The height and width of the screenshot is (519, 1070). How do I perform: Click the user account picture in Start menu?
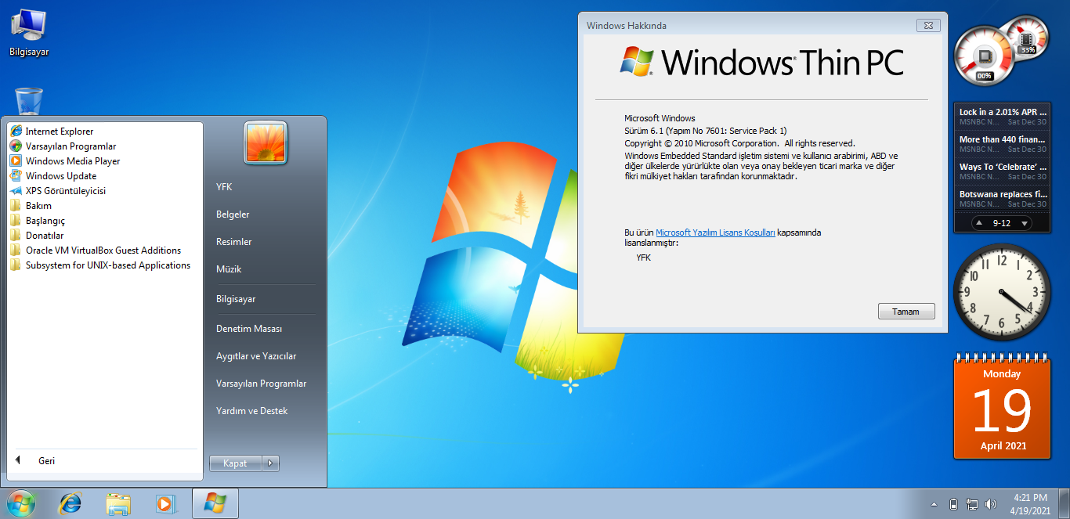pyautogui.click(x=266, y=142)
